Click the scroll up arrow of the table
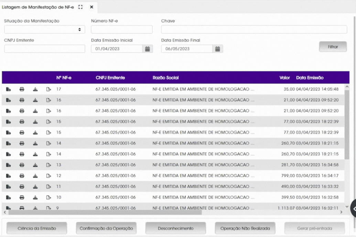Image resolution: width=356 pixels, height=237 pixels. point(347,87)
